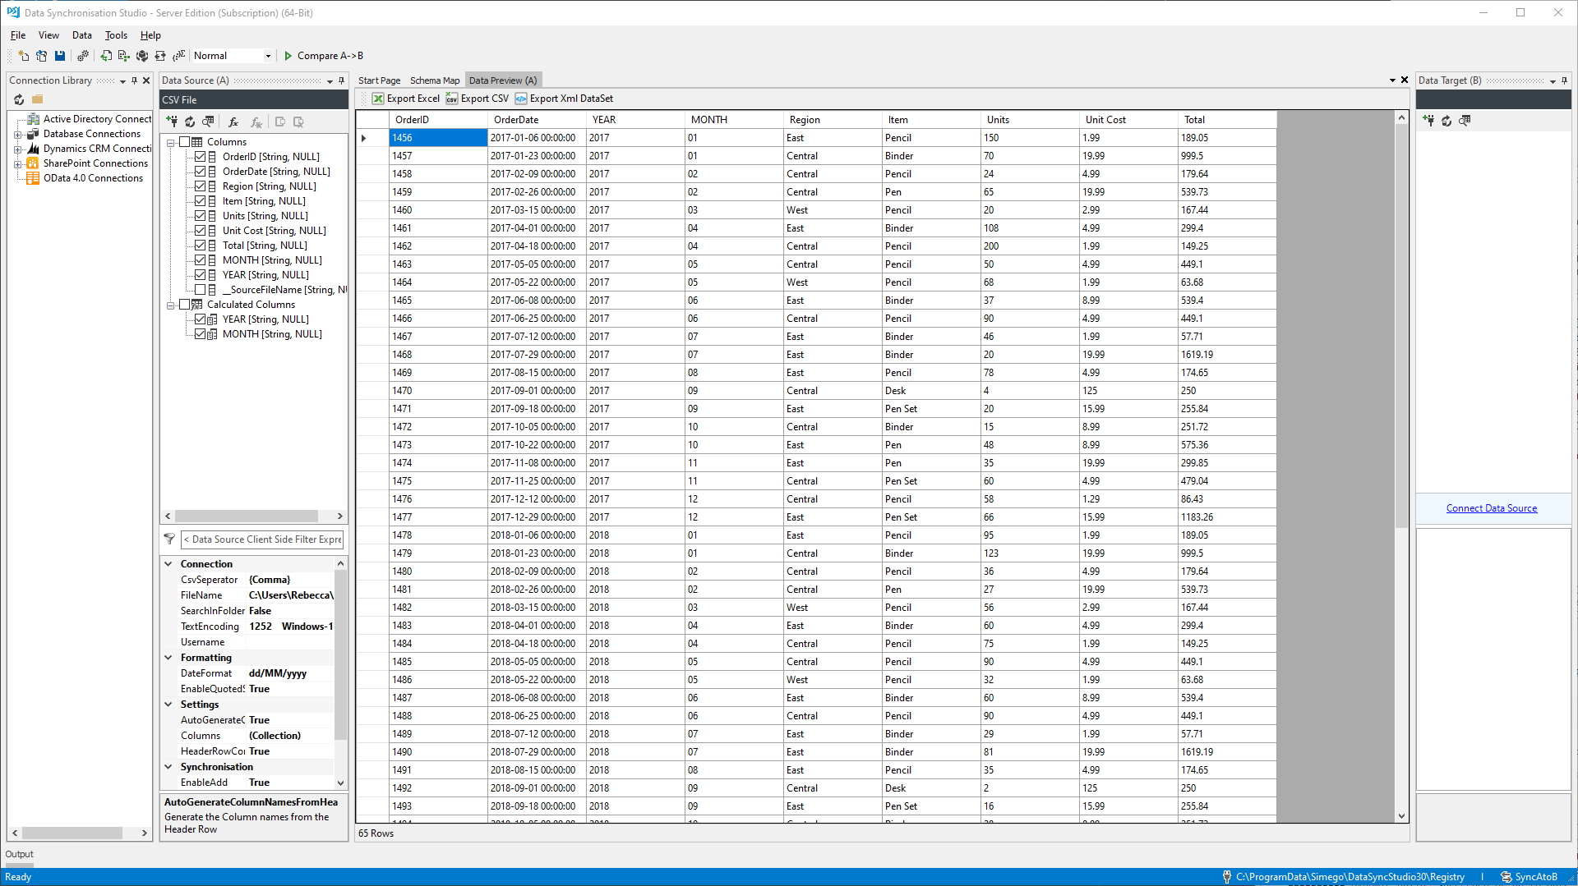Switch to the Schema Map tab
The image size is (1578, 886).
435,80
